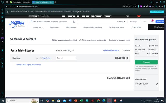
Task: Click the 'Iniciar sesión' button
Action: point(160,22)
